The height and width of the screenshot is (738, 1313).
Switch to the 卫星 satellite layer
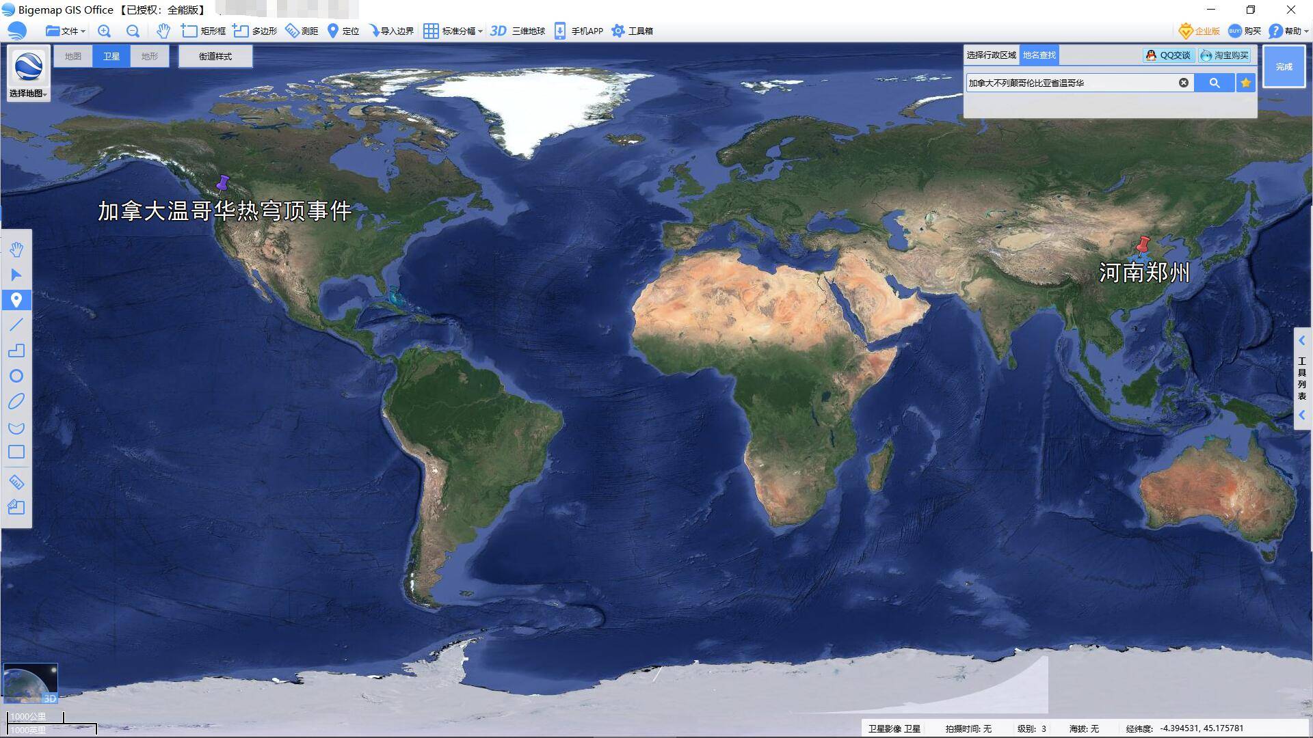111,56
